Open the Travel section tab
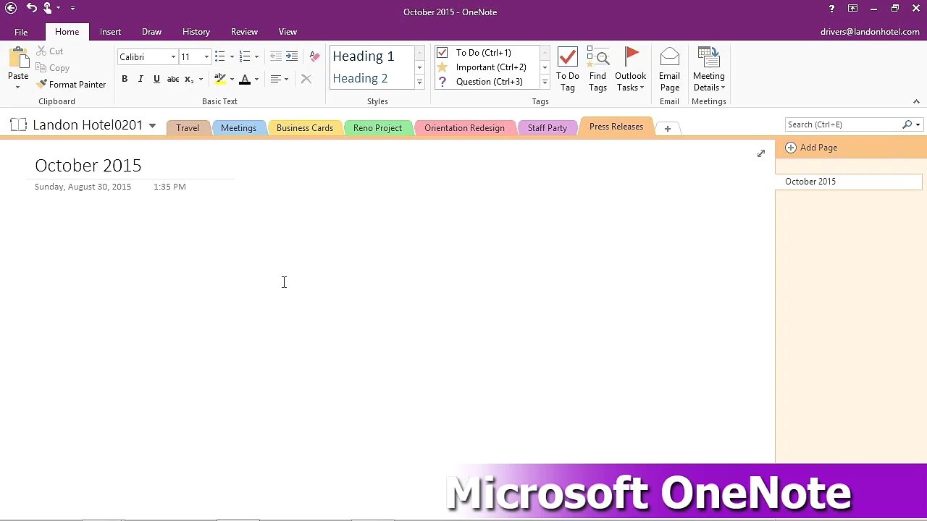The height and width of the screenshot is (521, 927). (x=188, y=128)
